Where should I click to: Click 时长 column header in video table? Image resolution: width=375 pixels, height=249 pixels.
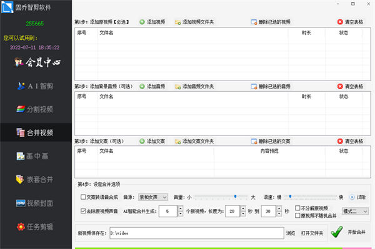(306, 33)
